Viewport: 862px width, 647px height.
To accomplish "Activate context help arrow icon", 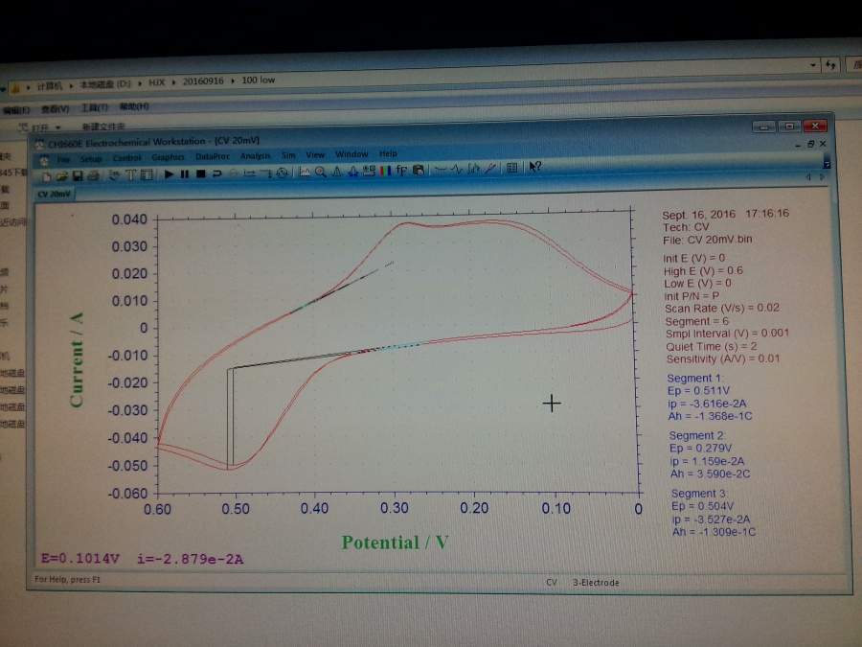I will [534, 166].
